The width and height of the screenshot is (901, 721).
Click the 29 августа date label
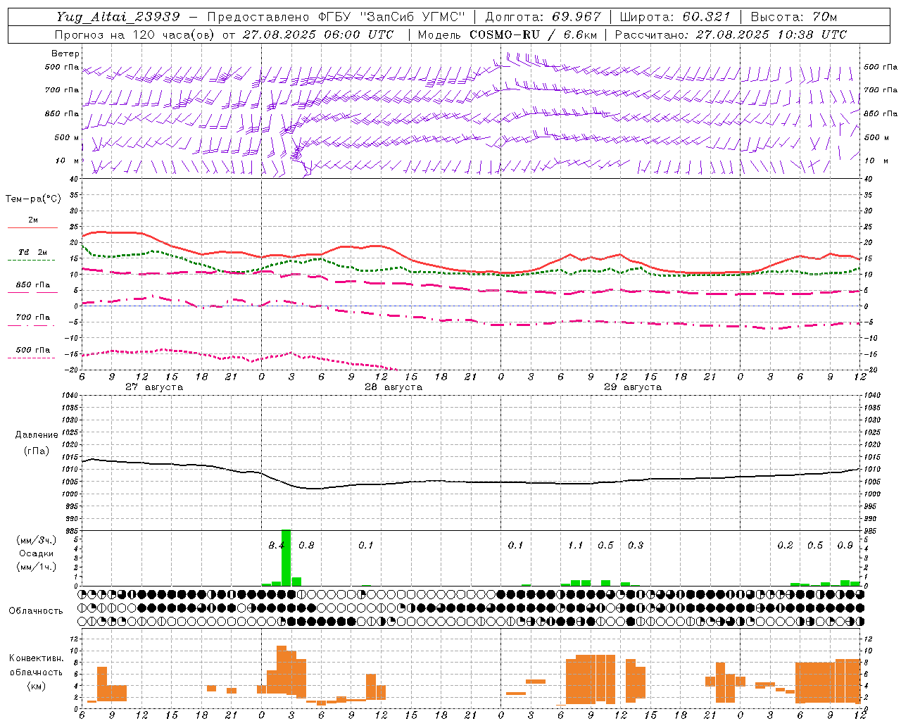[633, 387]
